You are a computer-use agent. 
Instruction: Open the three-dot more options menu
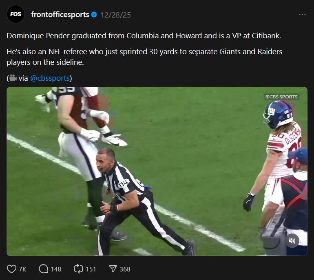302,14
